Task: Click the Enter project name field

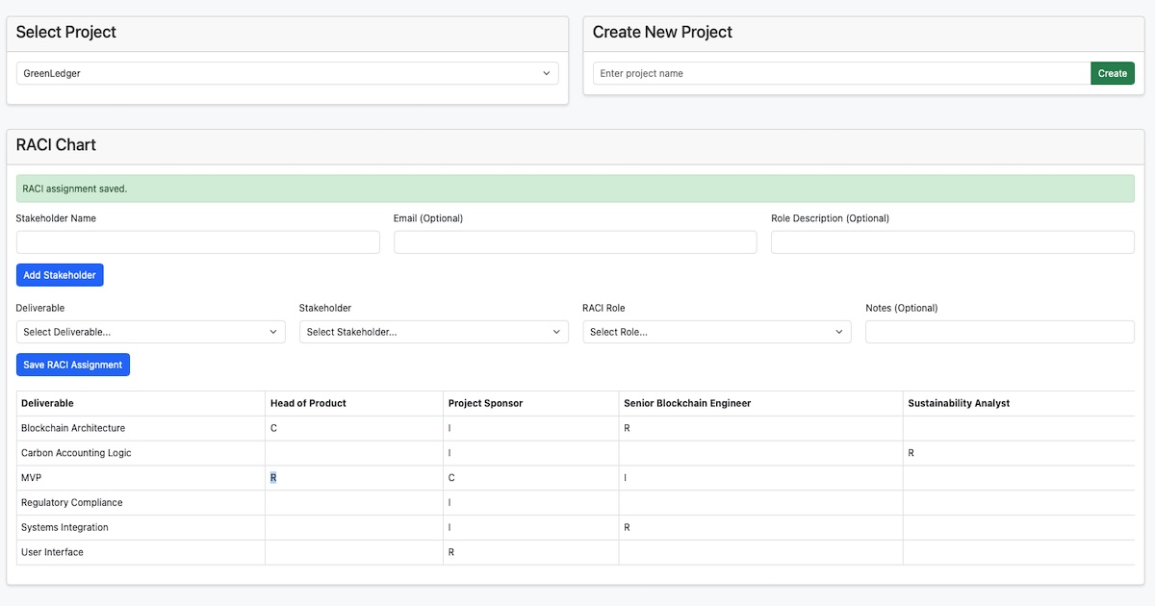Action: (x=841, y=73)
